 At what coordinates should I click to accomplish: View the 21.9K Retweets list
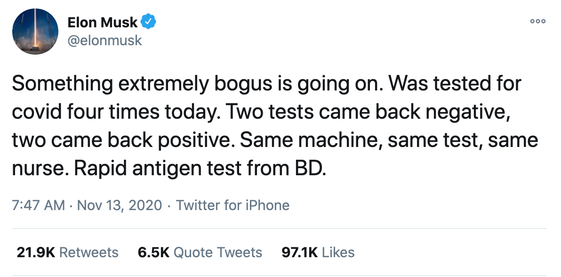point(88,252)
